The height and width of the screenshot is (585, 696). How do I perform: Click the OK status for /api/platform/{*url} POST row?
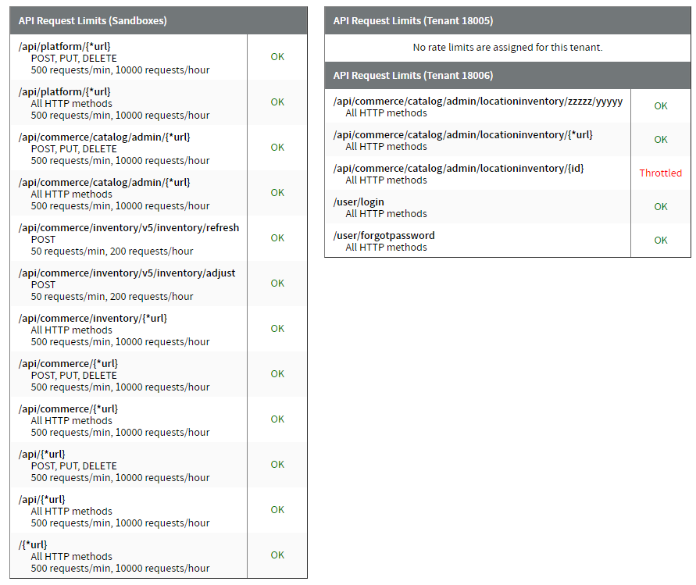[277, 56]
